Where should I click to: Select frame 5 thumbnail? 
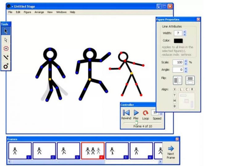pos(117,151)
